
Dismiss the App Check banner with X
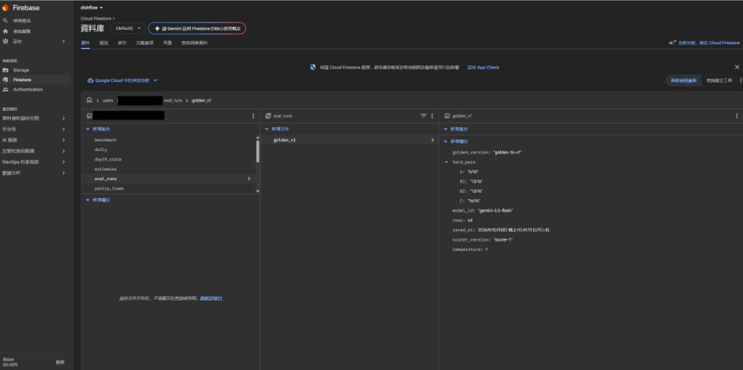[x=737, y=67]
